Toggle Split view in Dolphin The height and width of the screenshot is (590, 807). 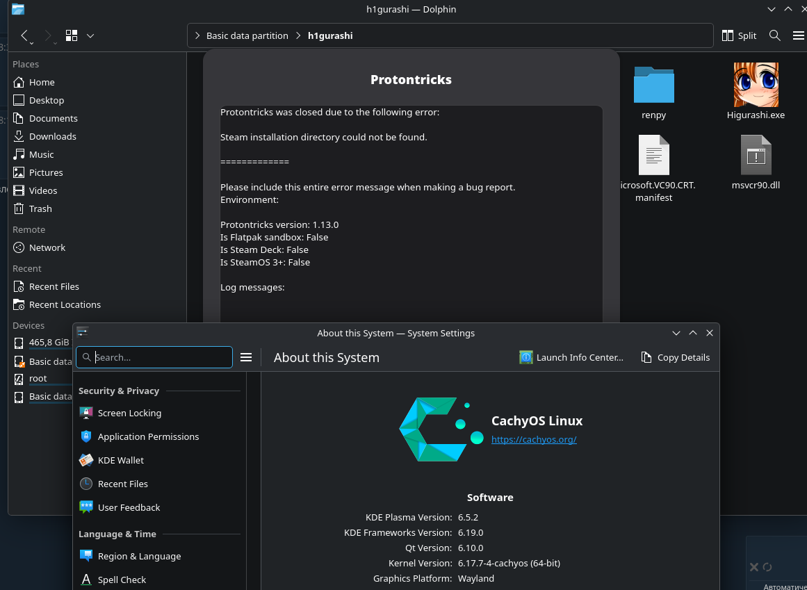(739, 35)
